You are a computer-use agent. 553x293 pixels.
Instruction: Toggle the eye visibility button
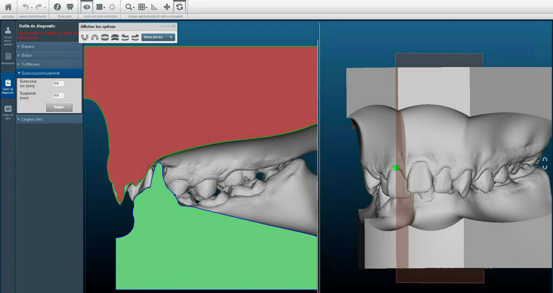tap(86, 7)
